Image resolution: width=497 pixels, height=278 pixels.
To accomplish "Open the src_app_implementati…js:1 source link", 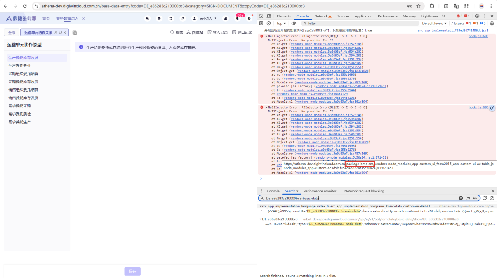I will coord(453,30).
